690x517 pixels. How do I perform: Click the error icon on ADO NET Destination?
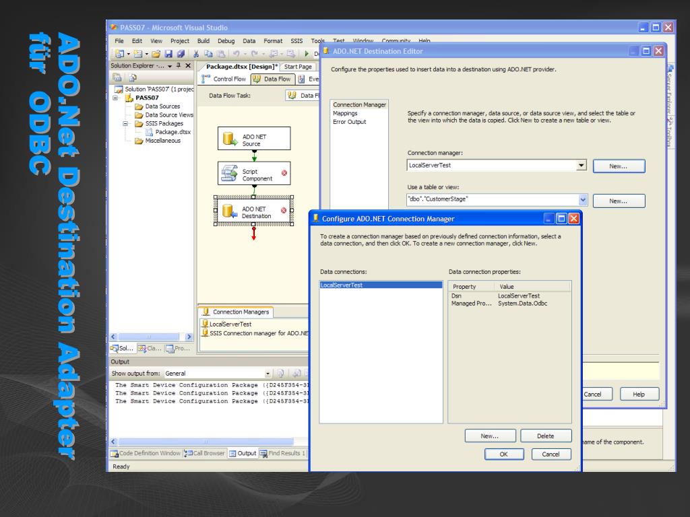(x=284, y=211)
